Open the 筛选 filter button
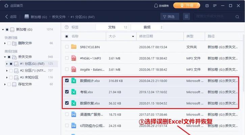245x135 pixels. [x=170, y=17]
